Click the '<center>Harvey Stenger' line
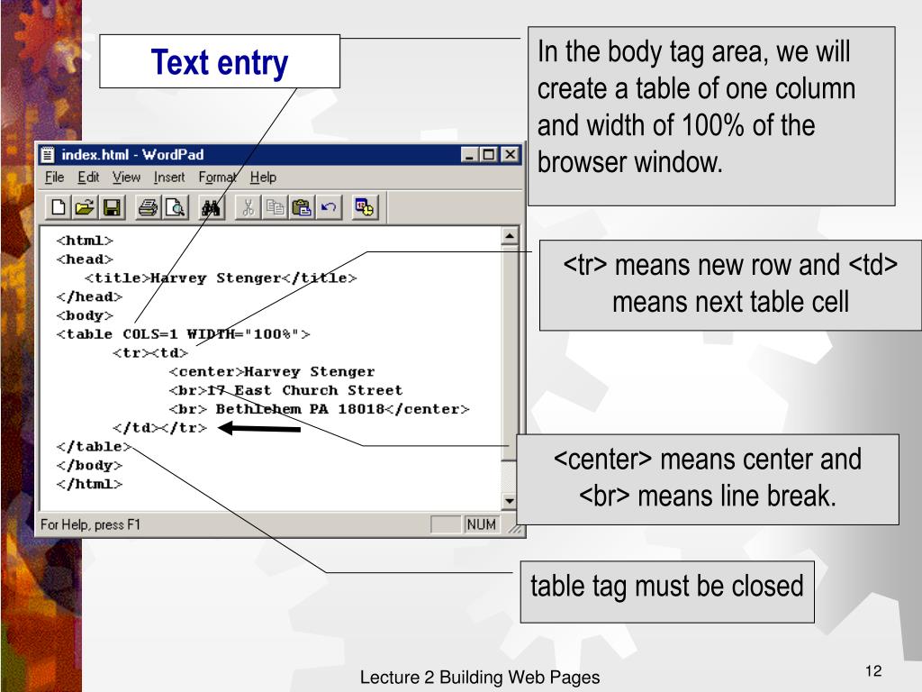Viewport: 922px width, 692px height. tap(272, 372)
